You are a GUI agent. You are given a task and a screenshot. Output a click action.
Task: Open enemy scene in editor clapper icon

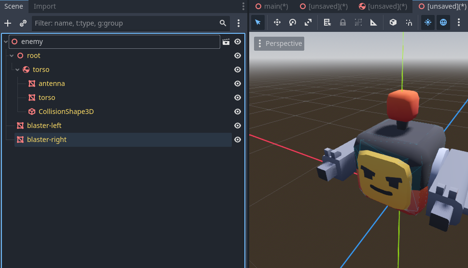tap(226, 42)
